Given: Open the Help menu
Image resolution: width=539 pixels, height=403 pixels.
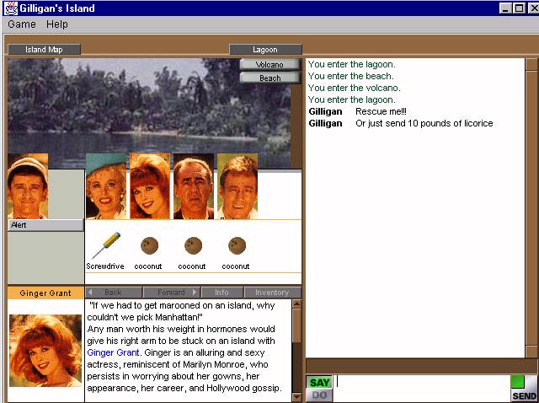Looking at the screenshot, I should (x=57, y=24).
